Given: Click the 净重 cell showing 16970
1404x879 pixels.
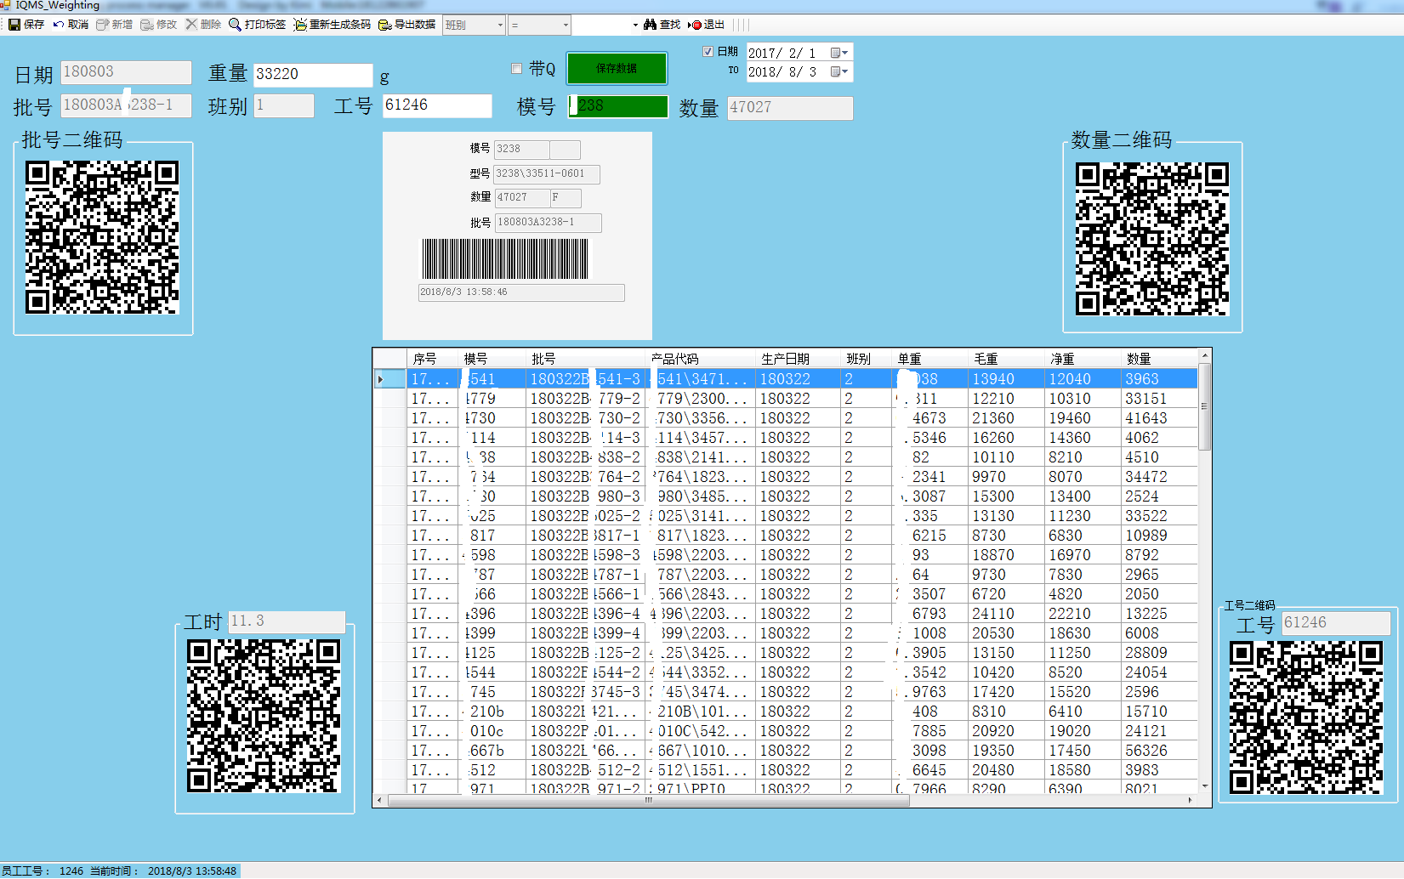Looking at the screenshot, I should [x=1083, y=555].
